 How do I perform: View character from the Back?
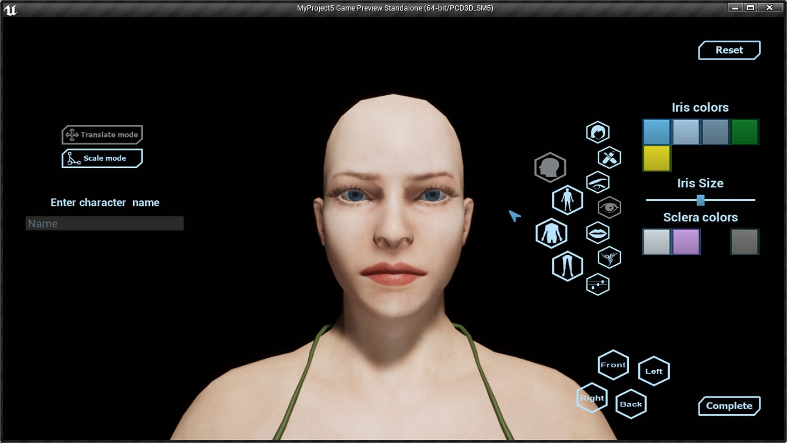(x=630, y=404)
